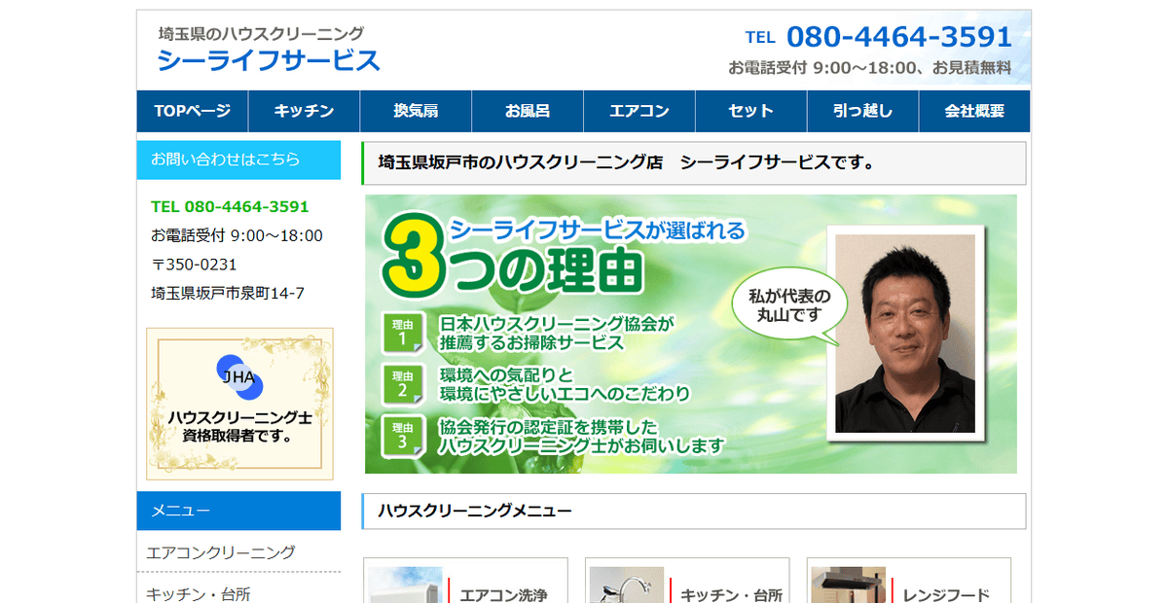Click the 理由2 green number icon
This screenshot has width=1168, height=603.
click(x=403, y=384)
